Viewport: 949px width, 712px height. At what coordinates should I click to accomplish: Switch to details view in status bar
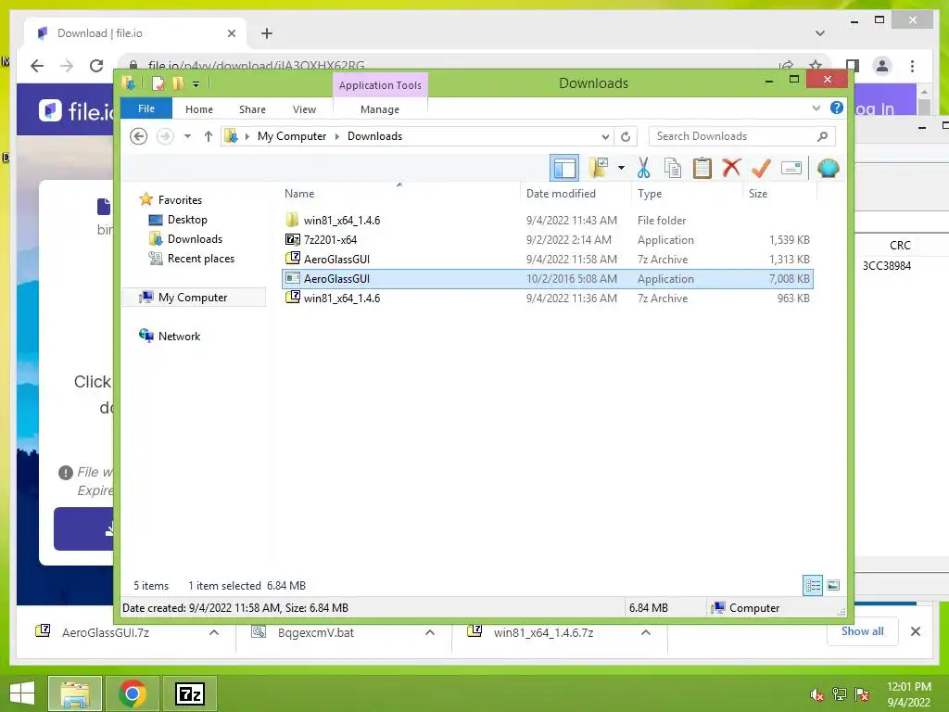812,585
